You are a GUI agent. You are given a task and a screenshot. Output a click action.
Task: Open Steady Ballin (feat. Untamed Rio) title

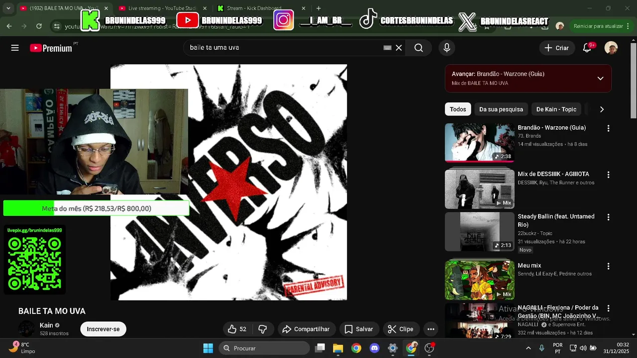point(556,220)
